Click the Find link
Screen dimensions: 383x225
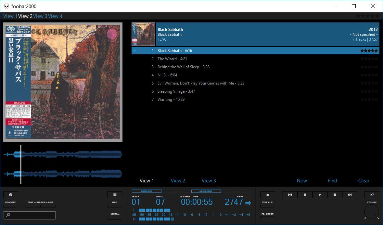(332, 181)
